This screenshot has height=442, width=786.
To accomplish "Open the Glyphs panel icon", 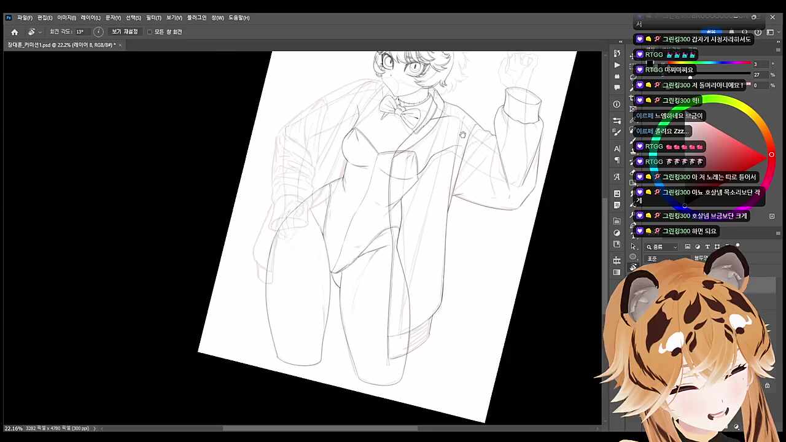I will (617, 177).
